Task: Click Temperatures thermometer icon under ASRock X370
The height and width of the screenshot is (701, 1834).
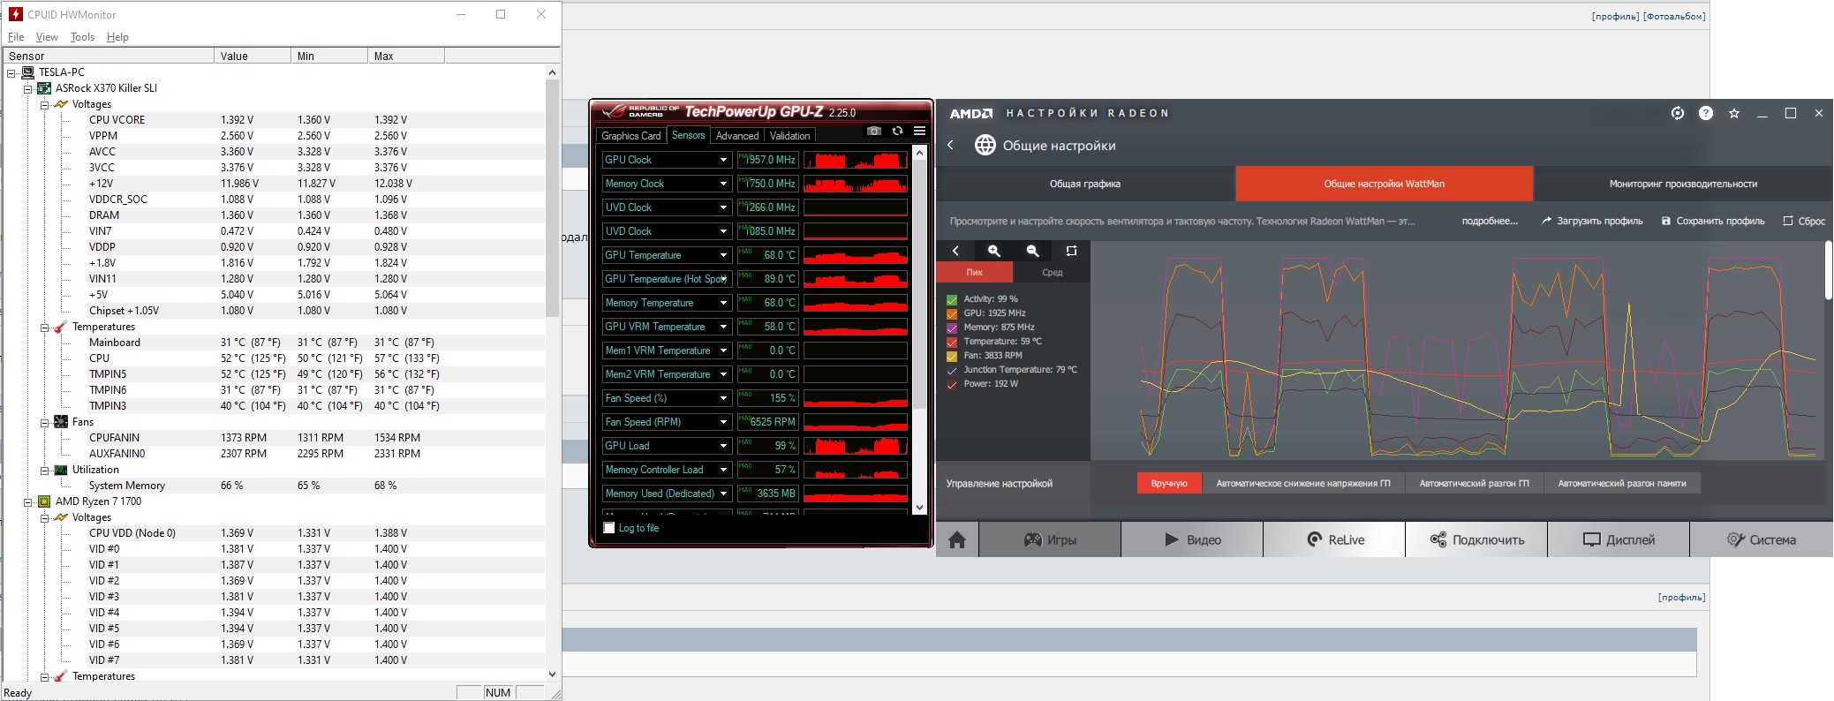Action: 61,327
